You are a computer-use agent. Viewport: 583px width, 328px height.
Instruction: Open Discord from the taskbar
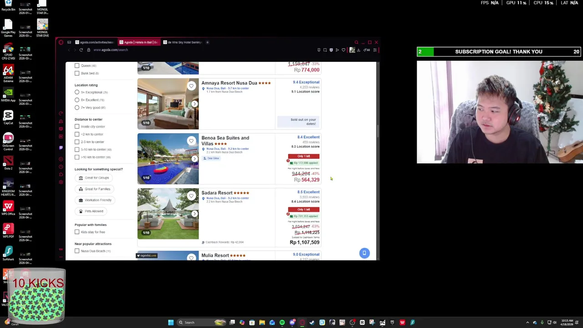click(x=292, y=323)
